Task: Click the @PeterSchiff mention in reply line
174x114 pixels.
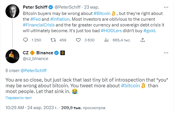Action: 33,71
